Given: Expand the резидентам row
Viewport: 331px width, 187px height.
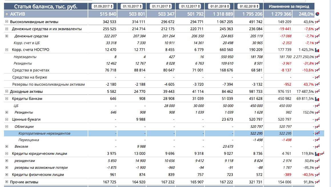Looking at the screenshot, I should click(7, 161).
